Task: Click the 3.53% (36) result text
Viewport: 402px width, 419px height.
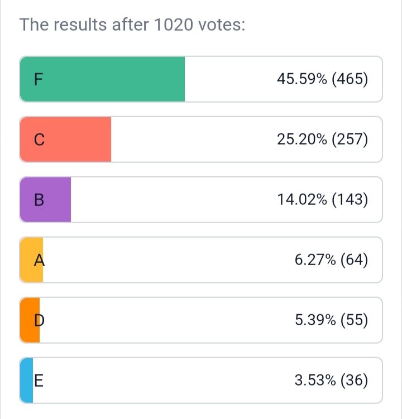Action: pos(331,381)
